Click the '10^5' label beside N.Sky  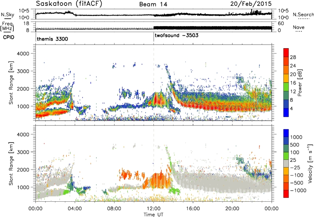[x=24, y=11]
